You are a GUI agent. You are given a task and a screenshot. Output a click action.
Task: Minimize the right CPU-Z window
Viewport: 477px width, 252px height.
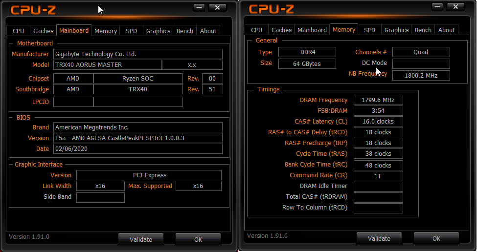click(x=437, y=7)
